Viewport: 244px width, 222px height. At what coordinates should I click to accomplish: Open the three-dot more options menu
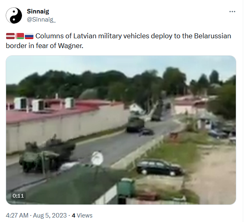[232, 12]
